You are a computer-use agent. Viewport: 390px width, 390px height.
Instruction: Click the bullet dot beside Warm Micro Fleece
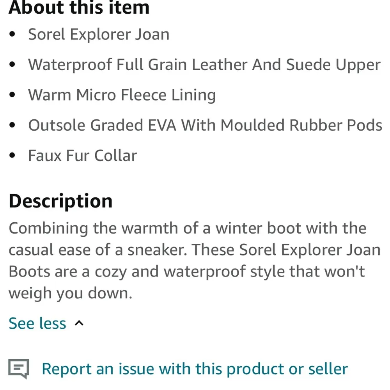click(x=12, y=95)
